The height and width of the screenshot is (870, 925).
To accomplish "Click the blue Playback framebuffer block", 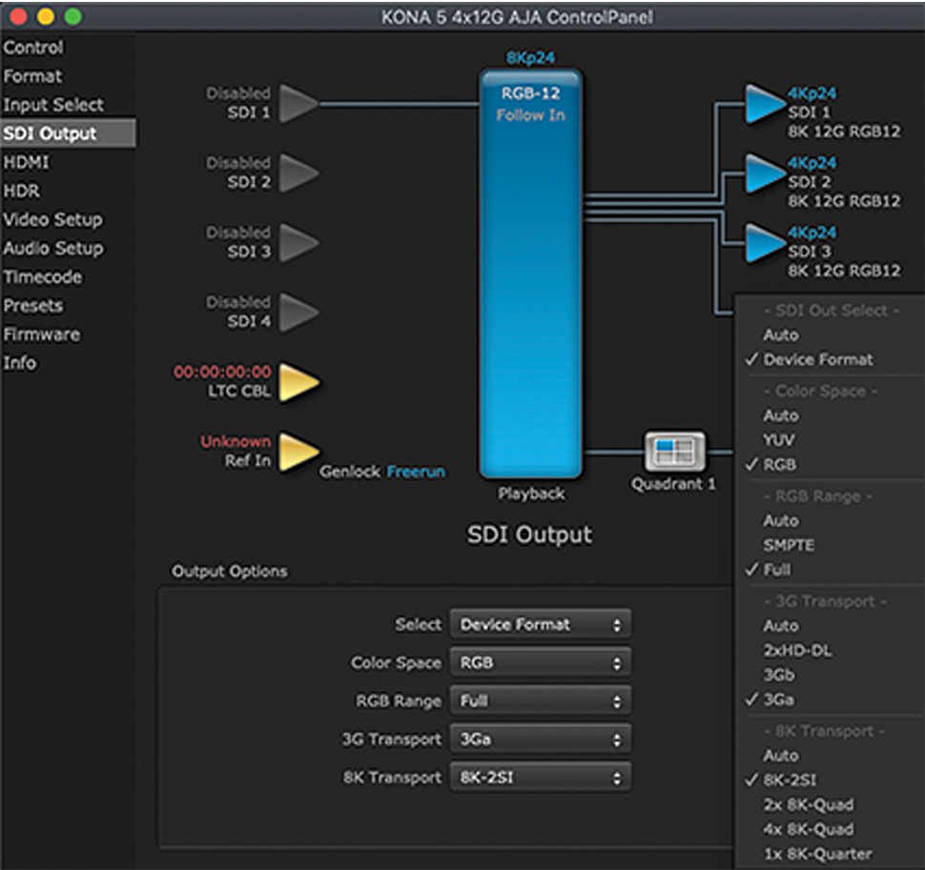I will click(x=531, y=274).
